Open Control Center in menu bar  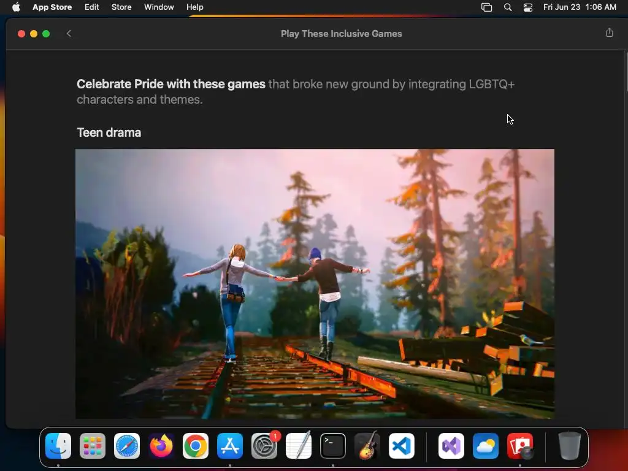(x=528, y=7)
